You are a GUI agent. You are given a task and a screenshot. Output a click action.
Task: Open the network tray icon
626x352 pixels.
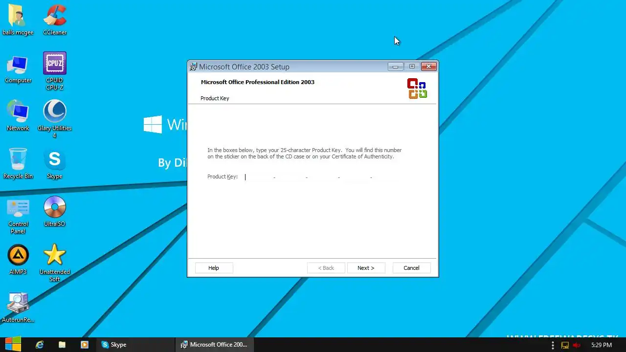coord(565,345)
